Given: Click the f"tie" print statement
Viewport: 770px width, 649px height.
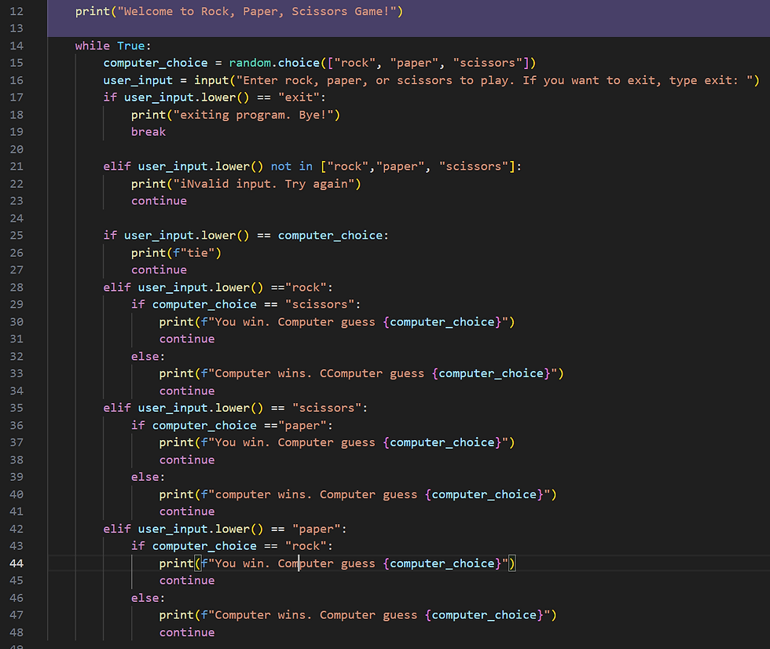Looking at the screenshot, I should coord(176,253).
